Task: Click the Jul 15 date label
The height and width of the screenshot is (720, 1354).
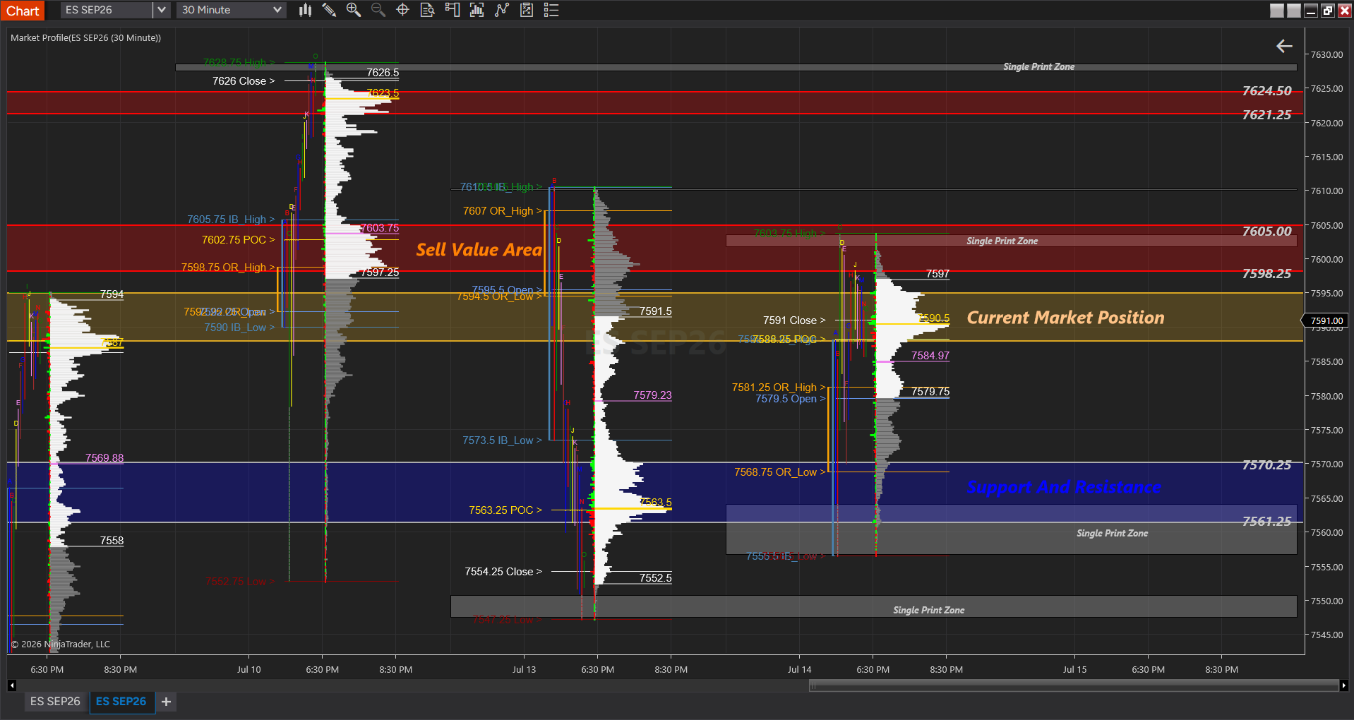Action: [x=1074, y=670]
